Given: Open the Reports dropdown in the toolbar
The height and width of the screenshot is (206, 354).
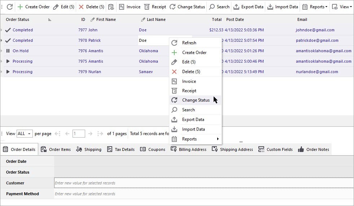Looking at the screenshot, I should click(315, 7).
